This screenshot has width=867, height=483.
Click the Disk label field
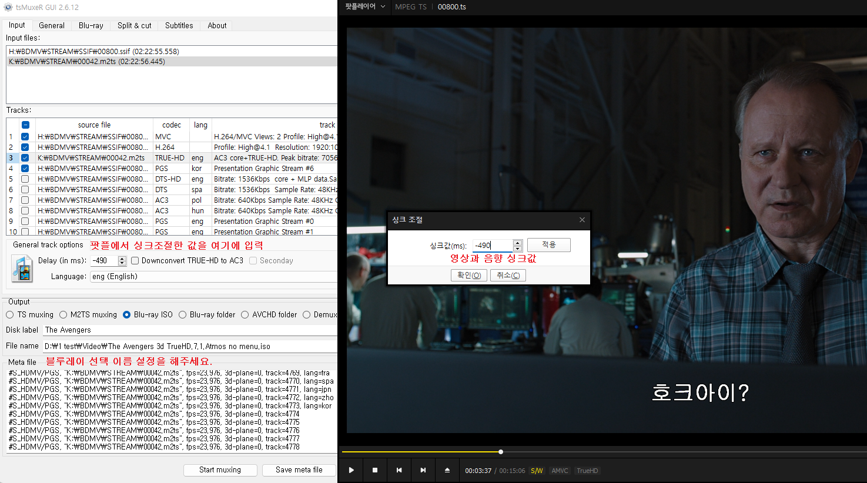point(190,330)
